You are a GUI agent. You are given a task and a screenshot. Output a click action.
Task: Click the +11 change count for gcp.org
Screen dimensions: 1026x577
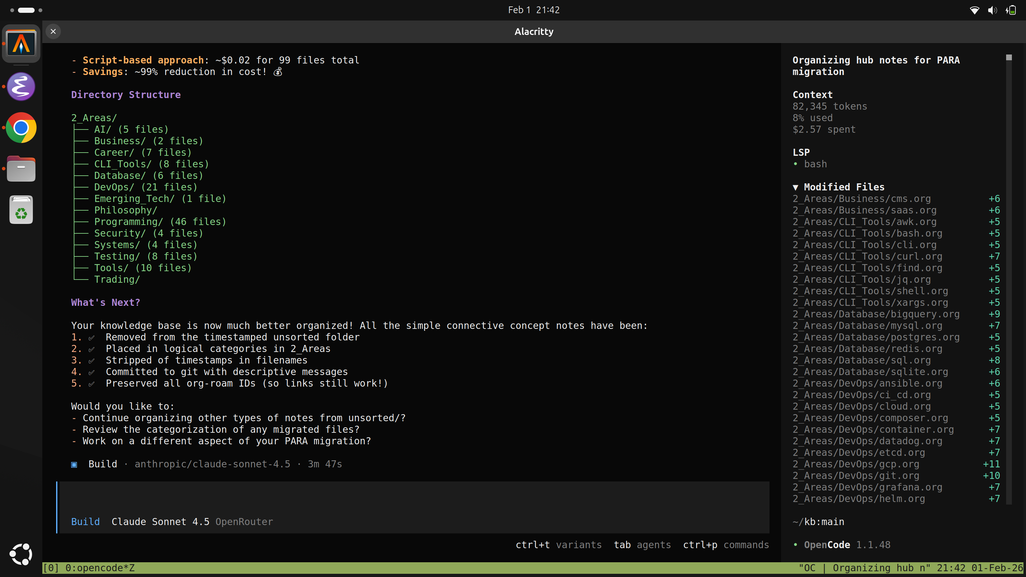pos(991,464)
